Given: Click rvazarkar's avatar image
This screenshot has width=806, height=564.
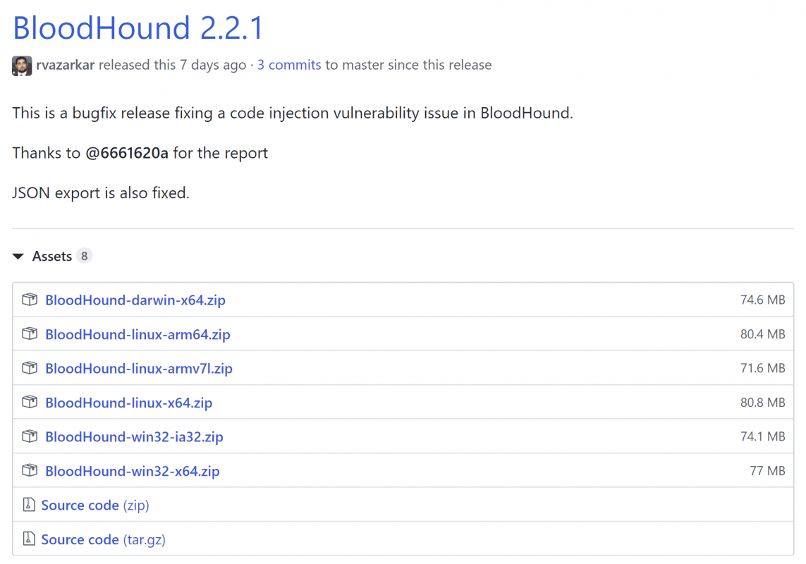Looking at the screenshot, I should pos(22,66).
